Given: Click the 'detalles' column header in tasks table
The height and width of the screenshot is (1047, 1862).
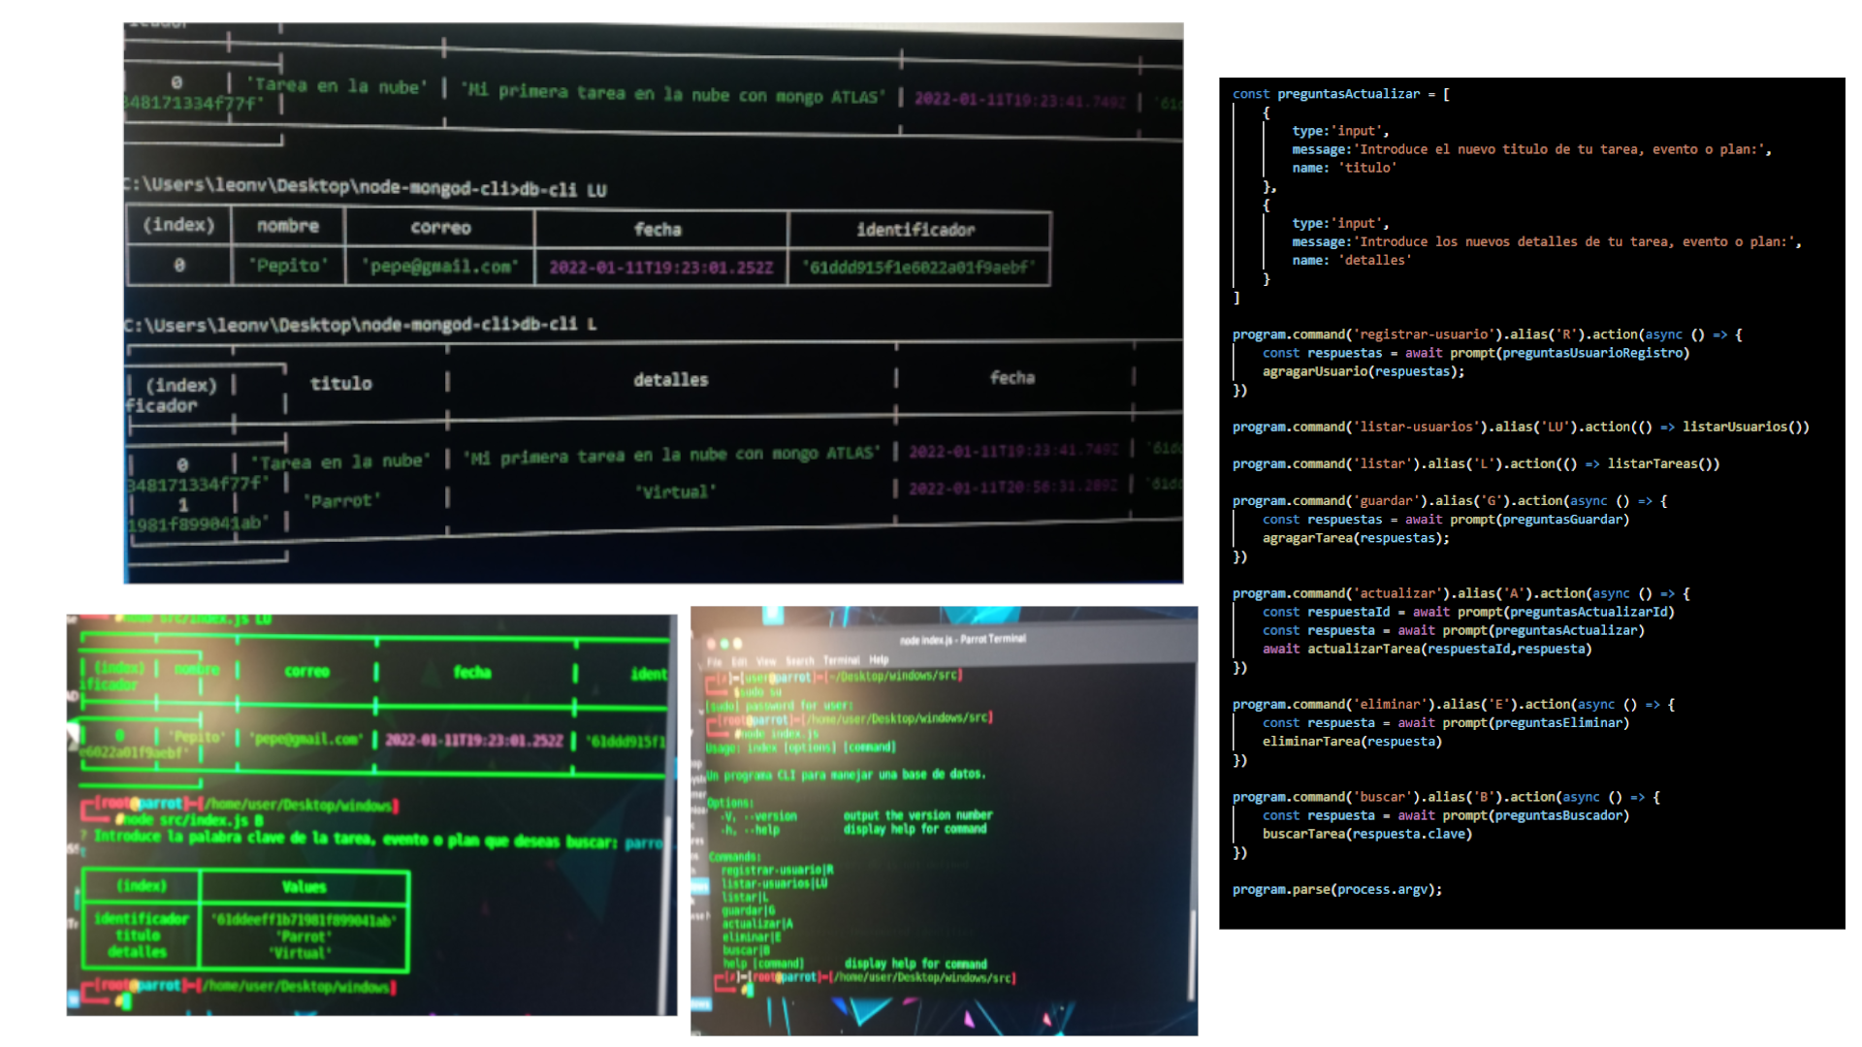Looking at the screenshot, I should [670, 380].
